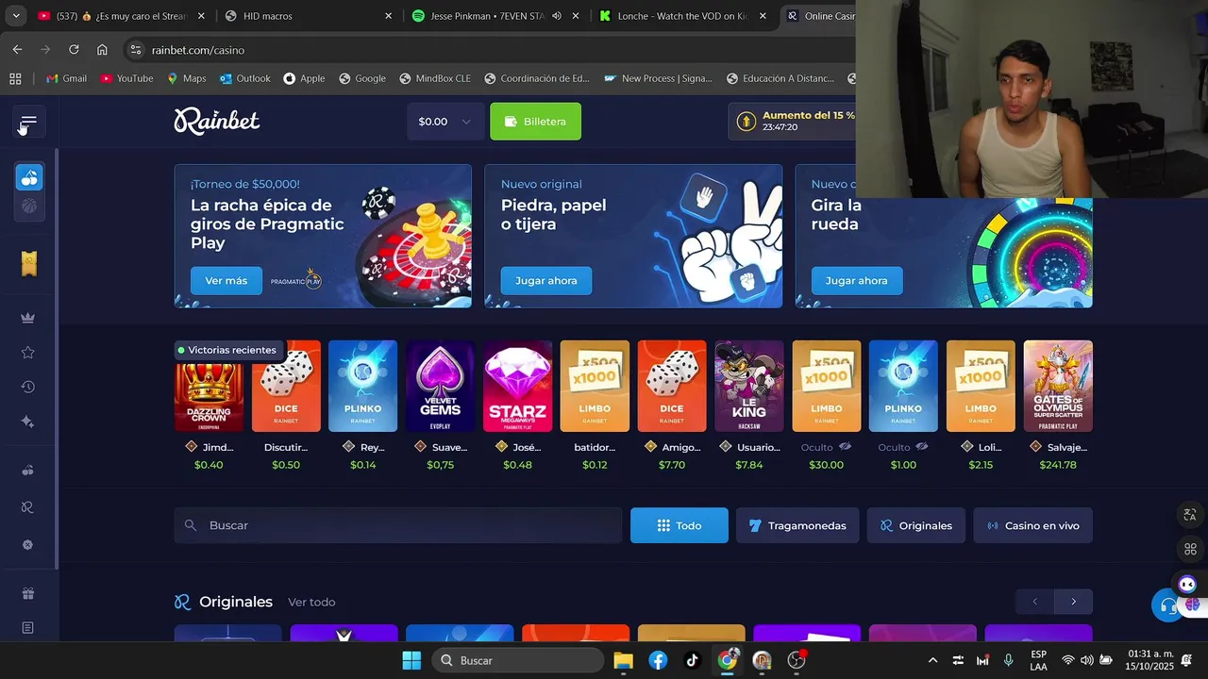Open the Rainbet hamburger sidebar menu
This screenshot has width=1208, height=679.
(x=28, y=122)
